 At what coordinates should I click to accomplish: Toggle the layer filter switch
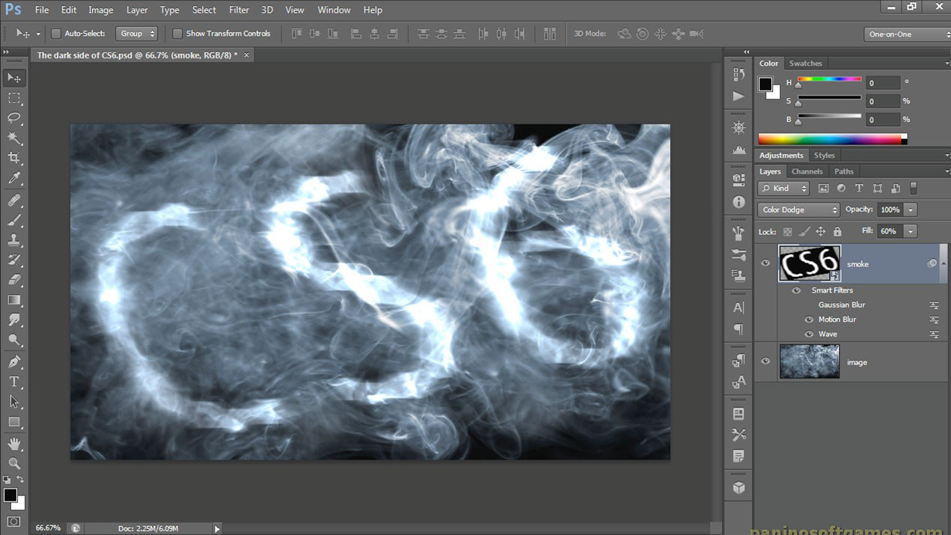[914, 188]
